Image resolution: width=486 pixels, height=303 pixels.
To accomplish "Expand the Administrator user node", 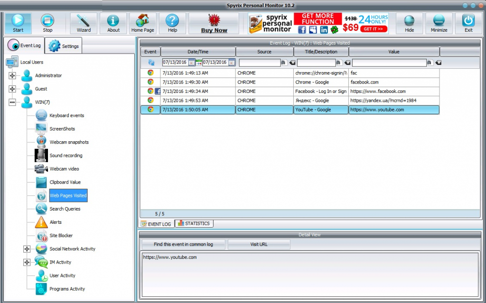I will pos(12,76).
